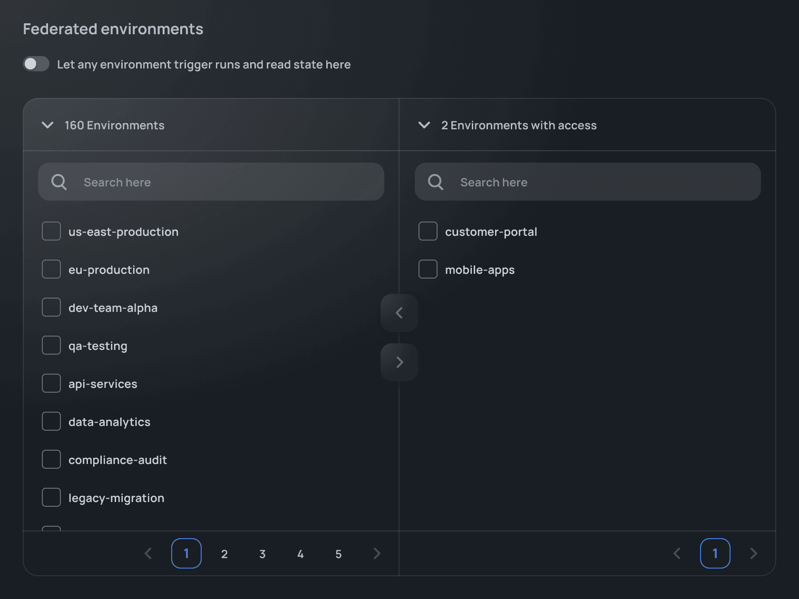
Task: Click the next-page chevron under the environments list
Action: (377, 553)
